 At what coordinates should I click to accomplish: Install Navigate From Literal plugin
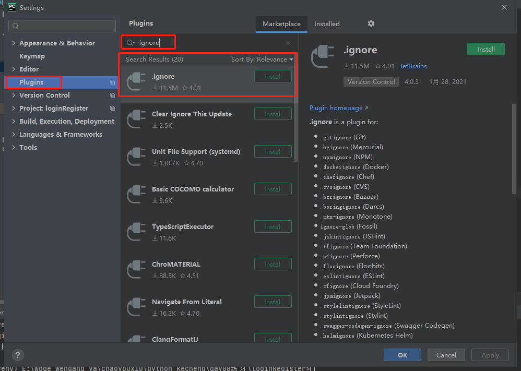tap(273, 302)
